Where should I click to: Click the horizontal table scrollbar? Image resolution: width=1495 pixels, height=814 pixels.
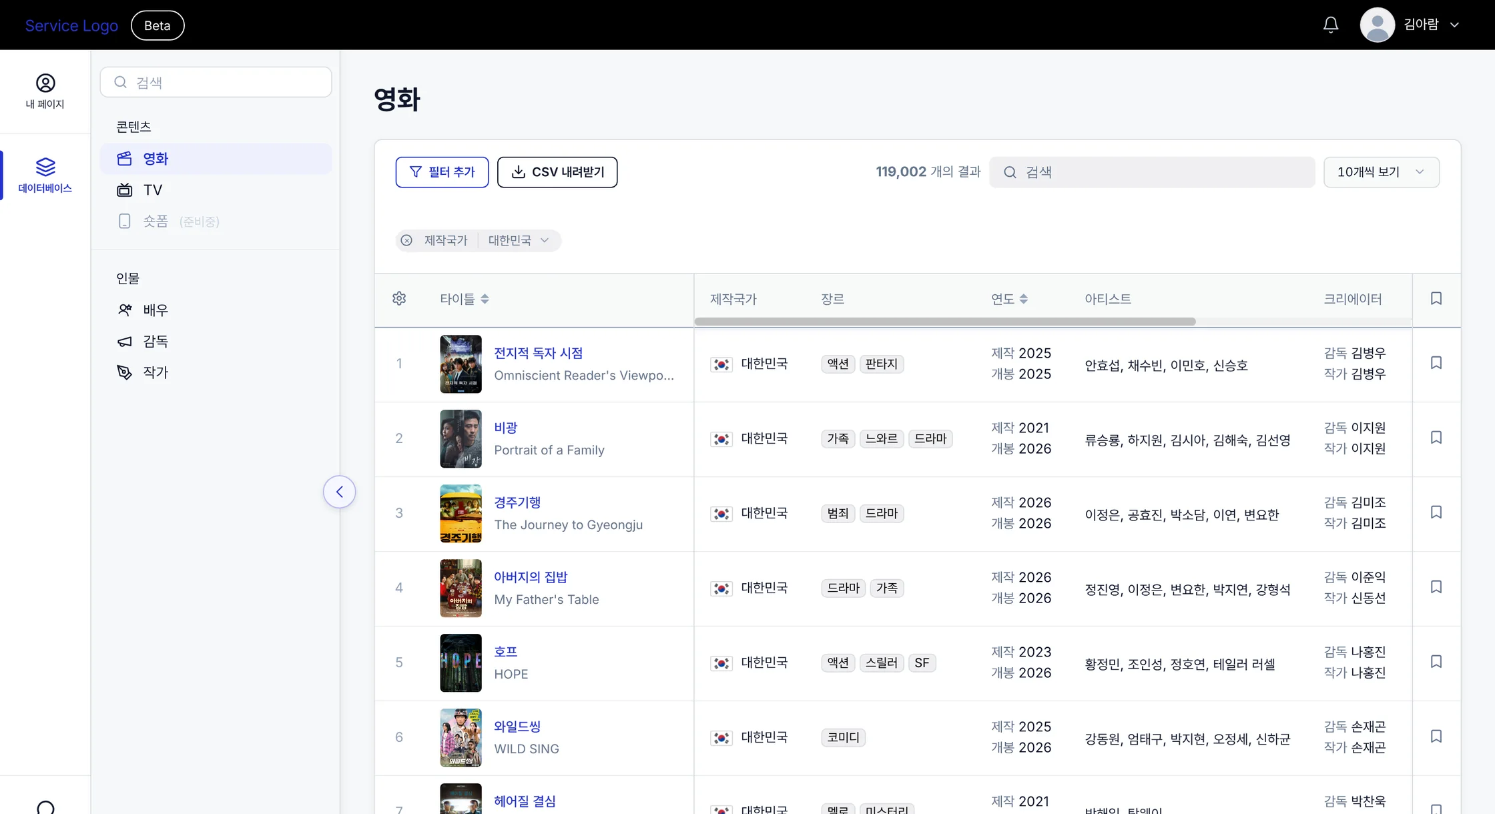click(x=945, y=322)
